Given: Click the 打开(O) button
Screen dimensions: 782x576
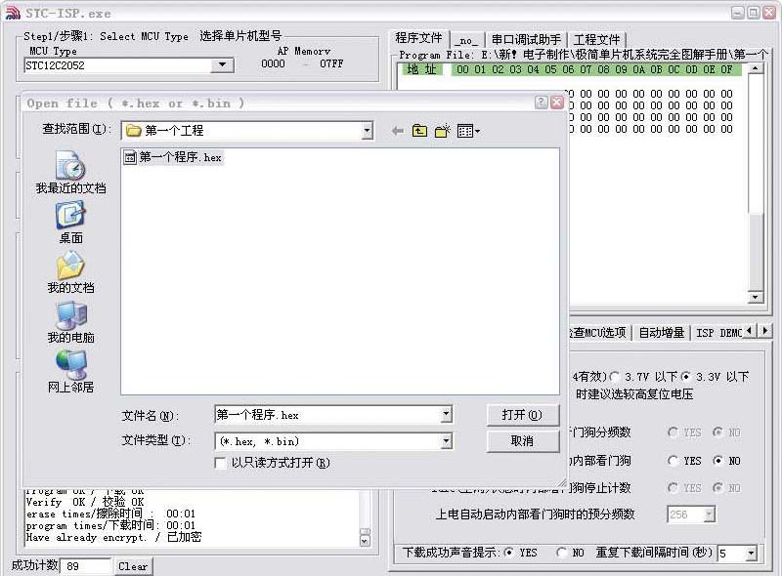Looking at the screenshot, I should click(522, 415).
